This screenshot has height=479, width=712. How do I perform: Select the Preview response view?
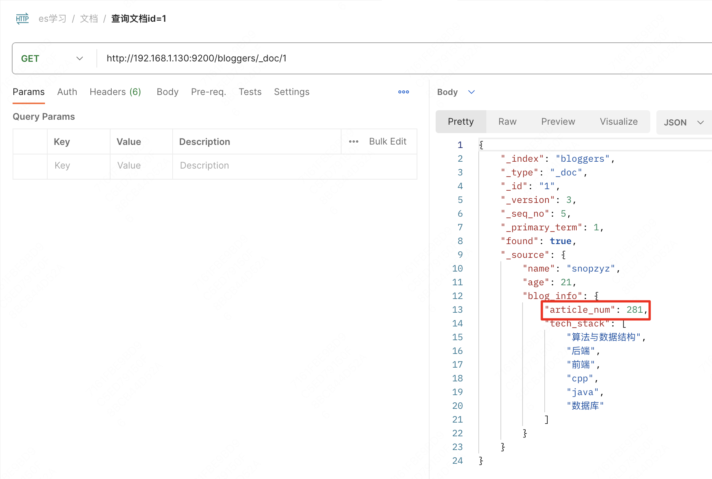pyautogui.click(x=558, y=122)
